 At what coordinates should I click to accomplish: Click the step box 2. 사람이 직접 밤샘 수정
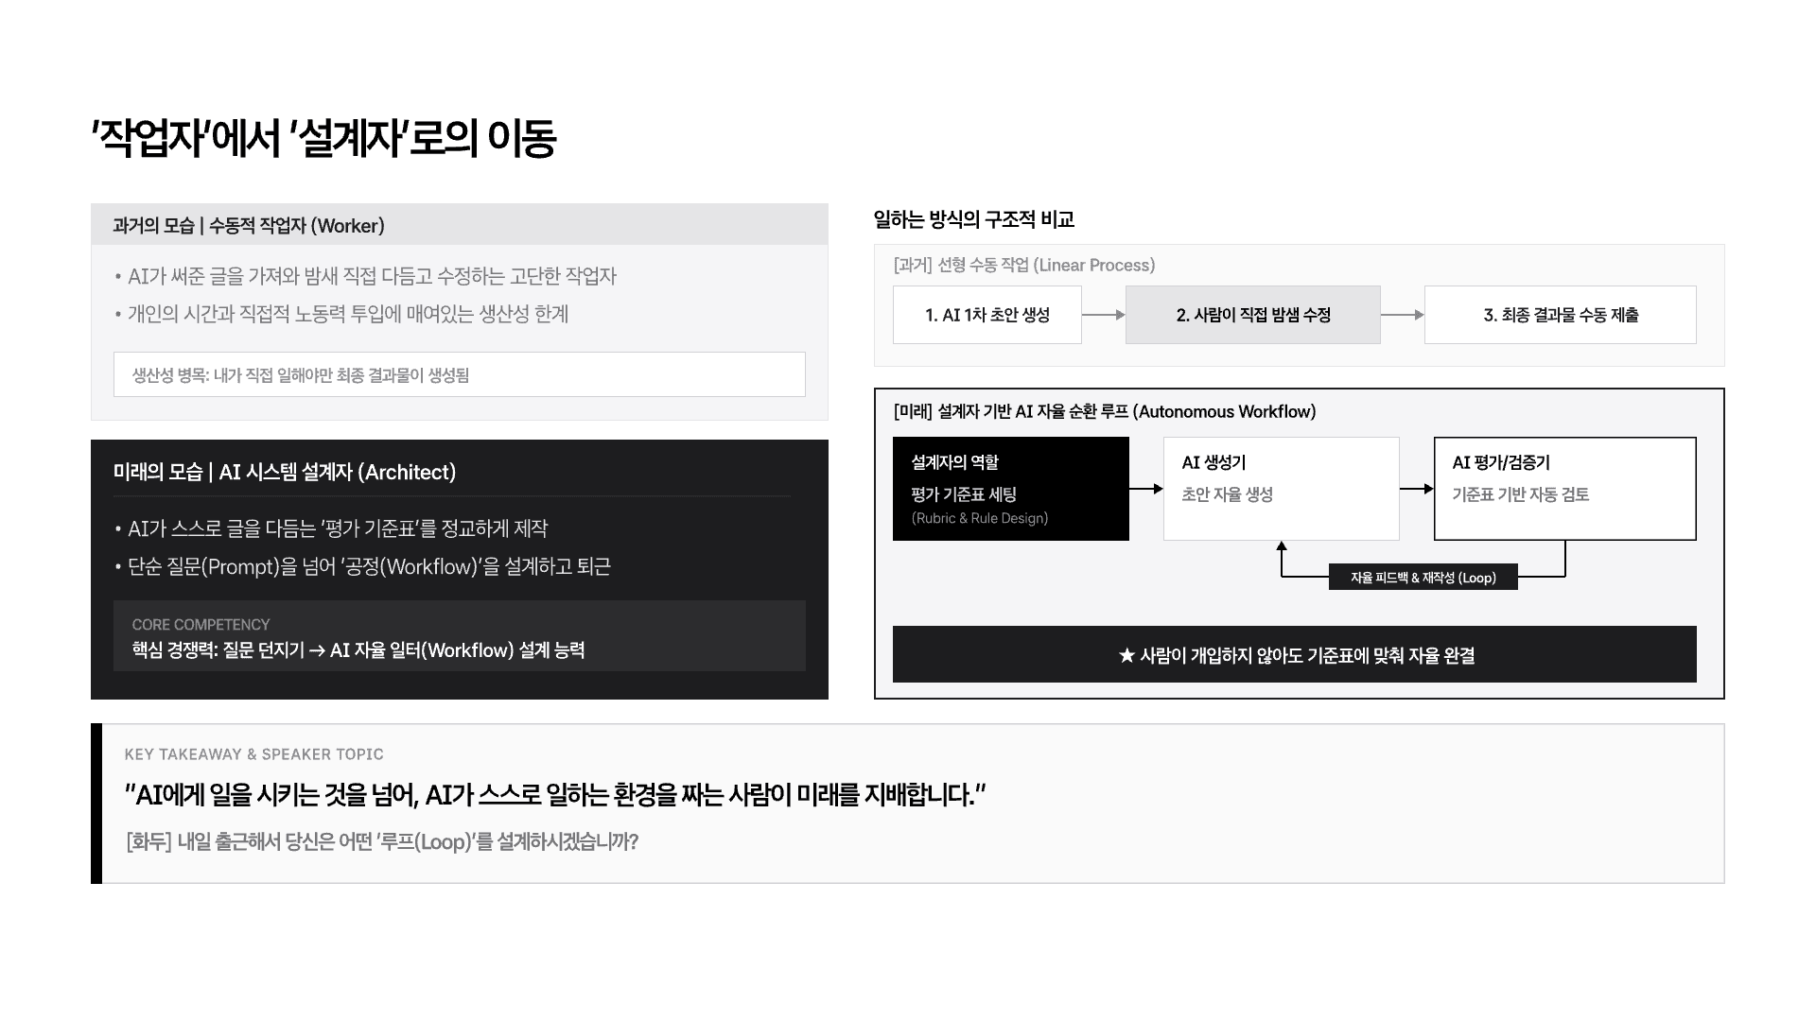pyautogui.click(x=1253, y=315)
